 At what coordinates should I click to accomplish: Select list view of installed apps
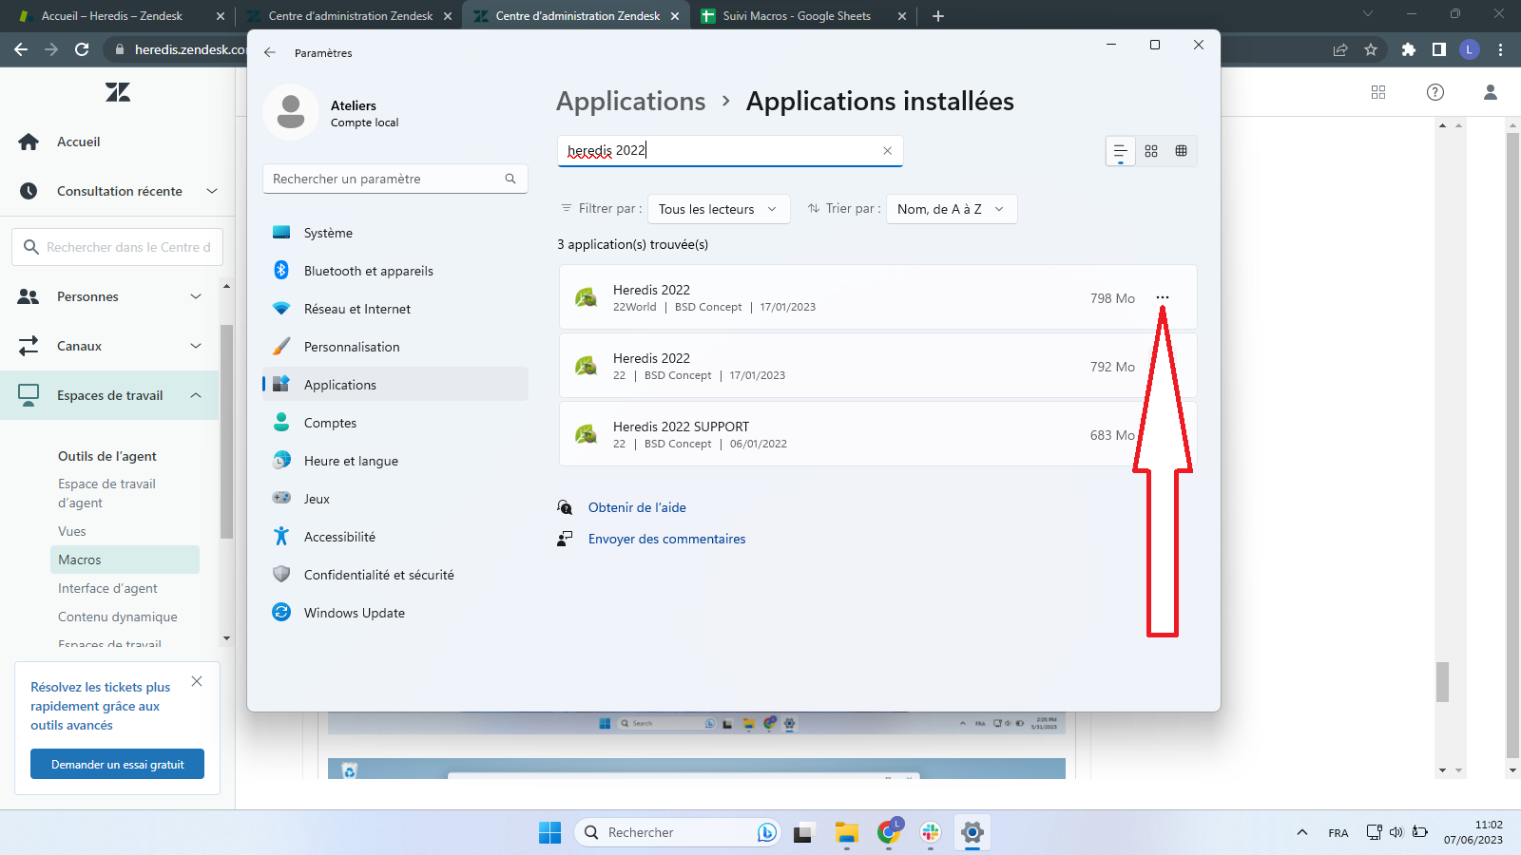(x=1120, y=151)
